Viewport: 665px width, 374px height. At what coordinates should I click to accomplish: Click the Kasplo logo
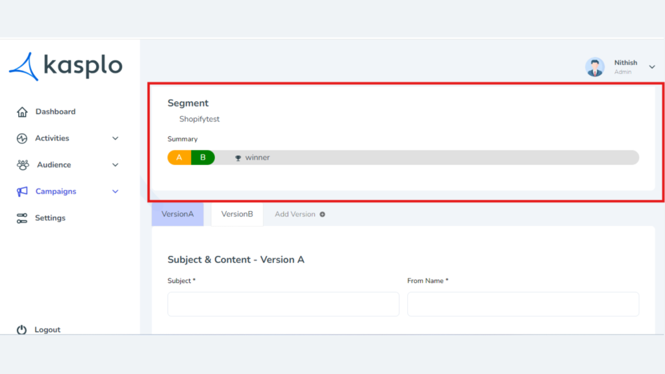tap(66, 66)
